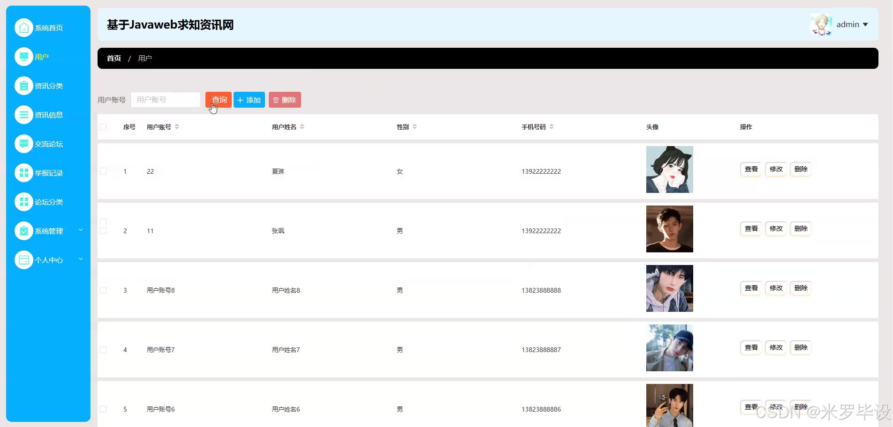Sort by 手机号码 column arrows
Image resolution: width=893 pixels, height=427 pixels.
[x=552, y=127]
